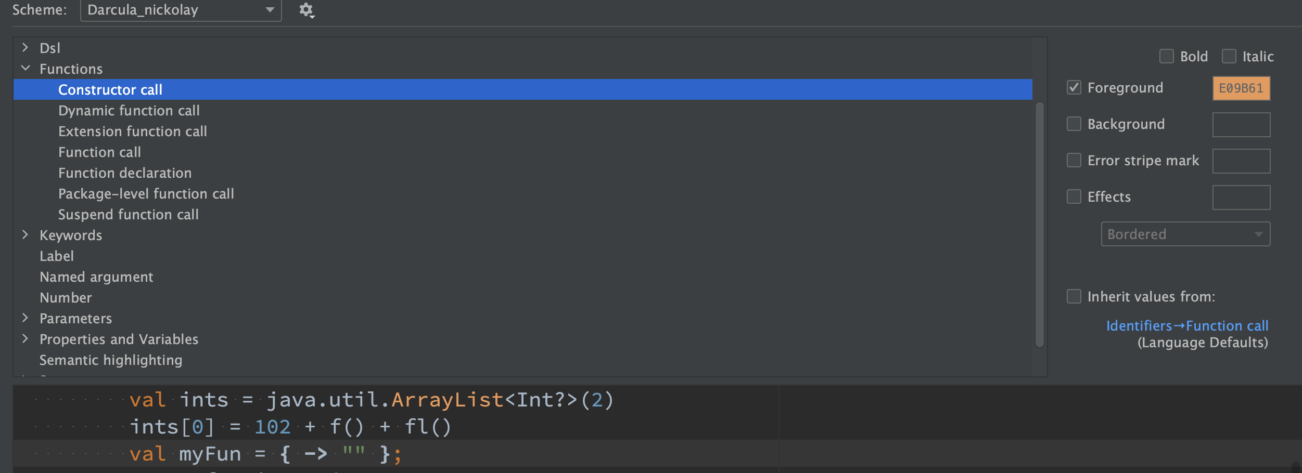Image resolution: width=1302 pixels, height=473 pixels.
Task: Click the E09B61 foreground color swatch
Action: tap(1241, 88)
